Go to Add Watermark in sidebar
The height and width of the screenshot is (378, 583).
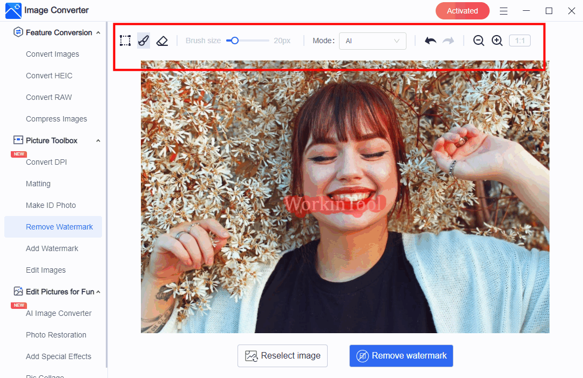pos(52,248)
